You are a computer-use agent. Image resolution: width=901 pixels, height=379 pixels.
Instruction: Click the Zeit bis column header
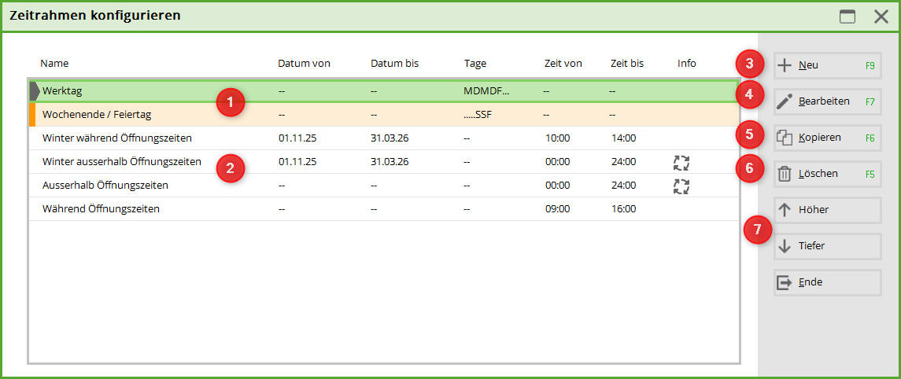point(626,64)
